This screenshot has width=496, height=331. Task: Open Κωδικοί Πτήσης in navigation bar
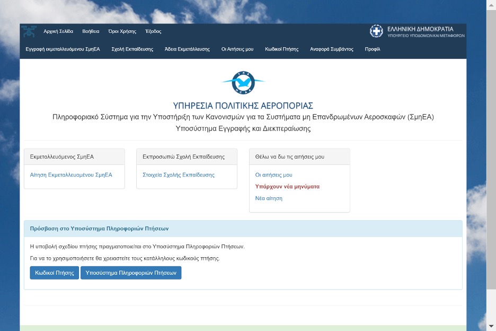coord(281,49)
